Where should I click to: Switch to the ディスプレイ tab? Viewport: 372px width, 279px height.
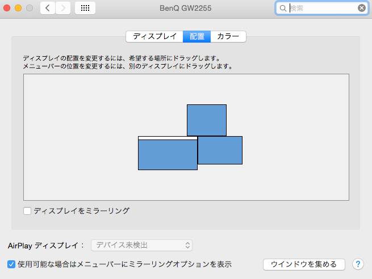click(x=154, y=36)
